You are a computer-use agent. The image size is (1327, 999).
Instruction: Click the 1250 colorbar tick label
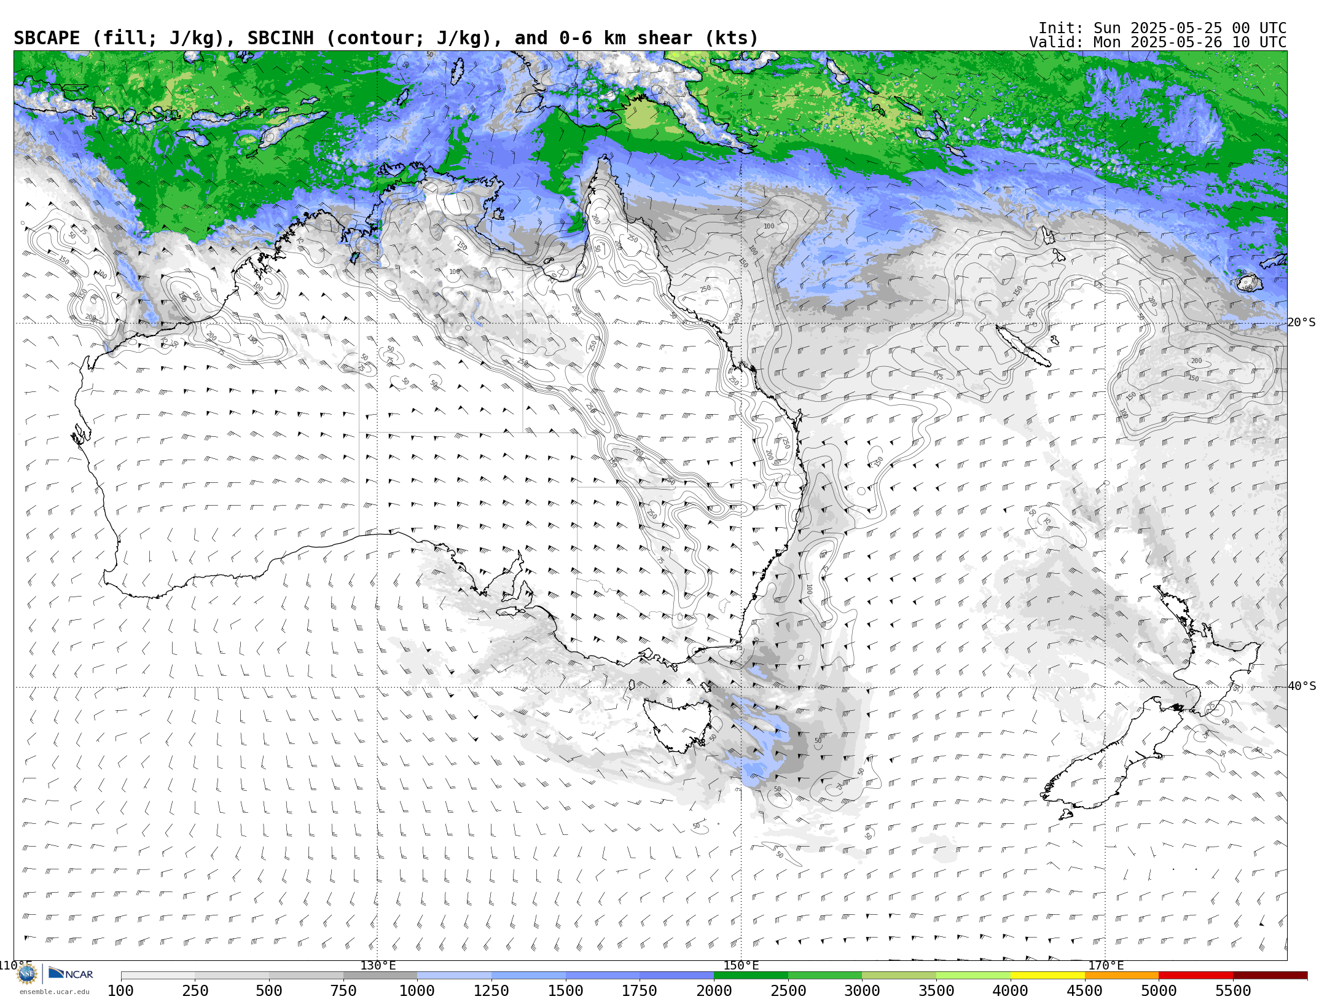tap(491, 991)
